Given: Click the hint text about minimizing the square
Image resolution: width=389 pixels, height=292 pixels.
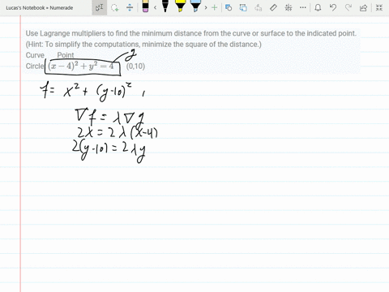Looking at the screenshot, I should coord(143,44).
